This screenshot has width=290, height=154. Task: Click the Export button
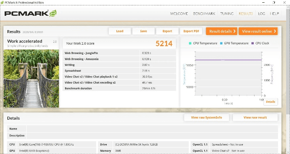pos(167,31)
